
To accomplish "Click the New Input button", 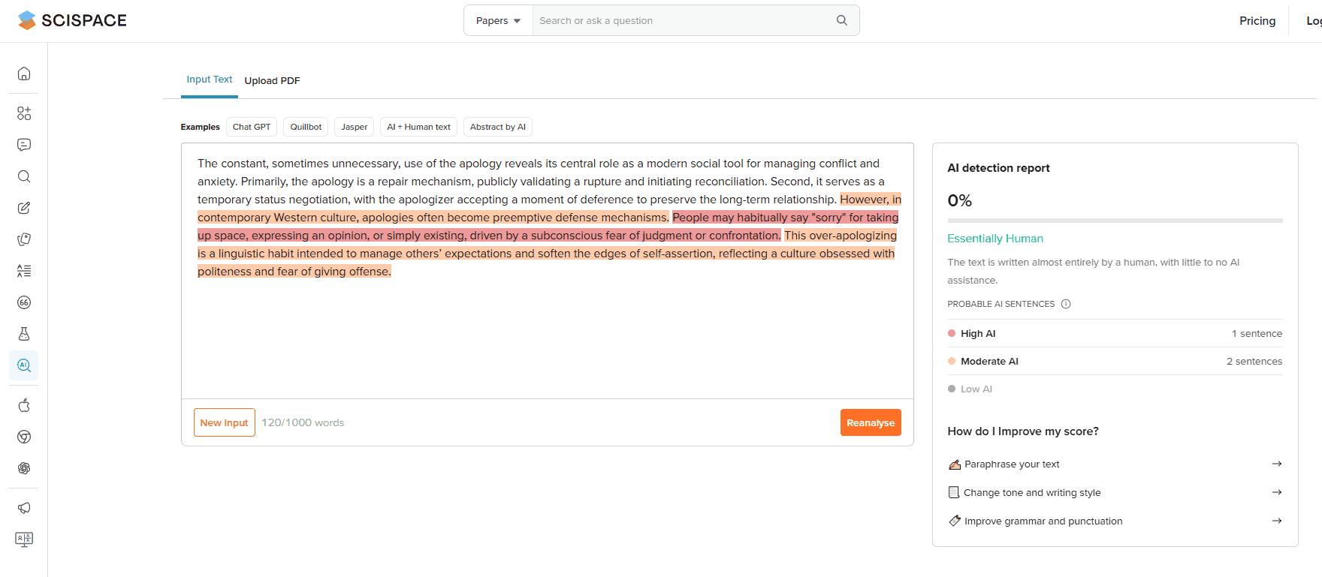I will coord(224,422).
